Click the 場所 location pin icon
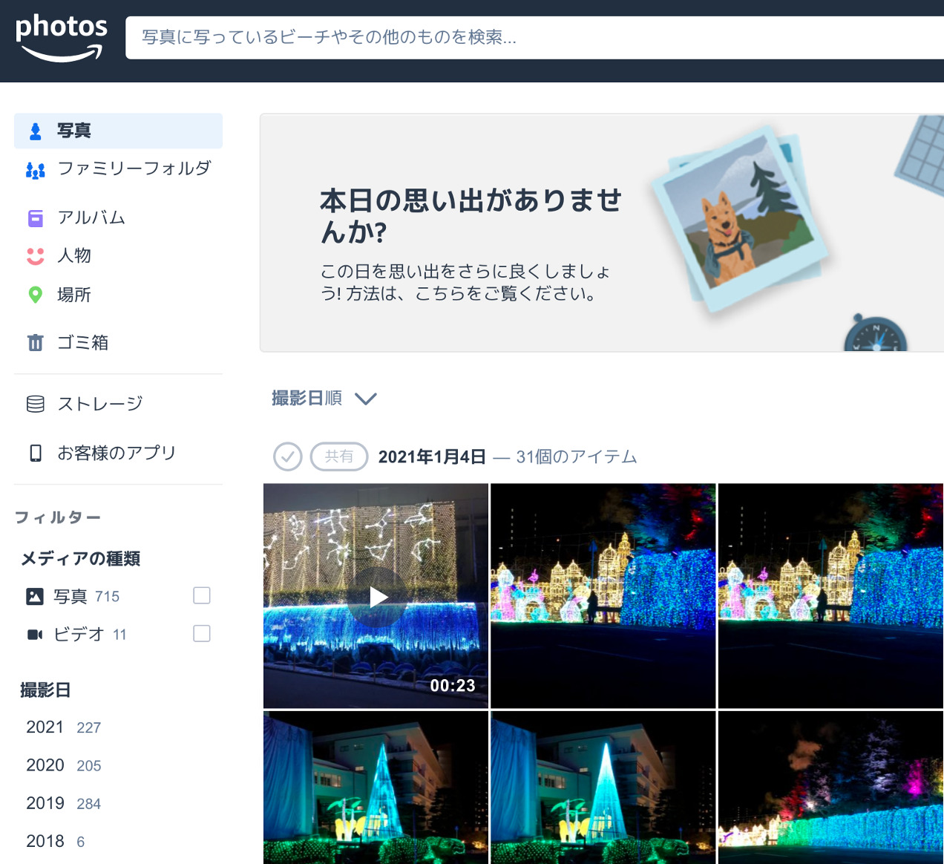944x864 pixels. click(x=35, y=295)
